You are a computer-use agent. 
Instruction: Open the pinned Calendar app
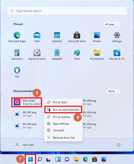click(x=57, y=37)
